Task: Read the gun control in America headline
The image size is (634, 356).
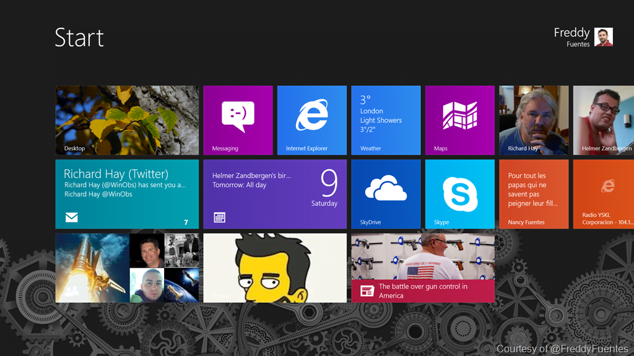Action: click(x=423, y=290)
